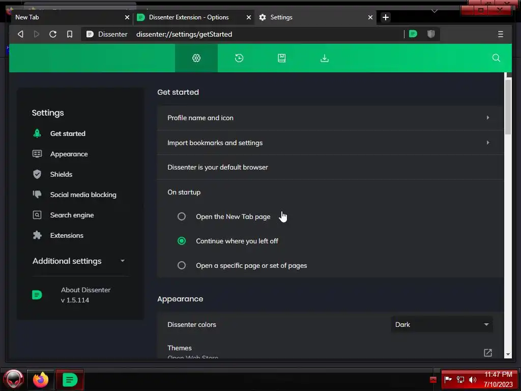Open a new tab with the plus button
The height and width of the screenshot is (391, 521).
coord(386,17)
